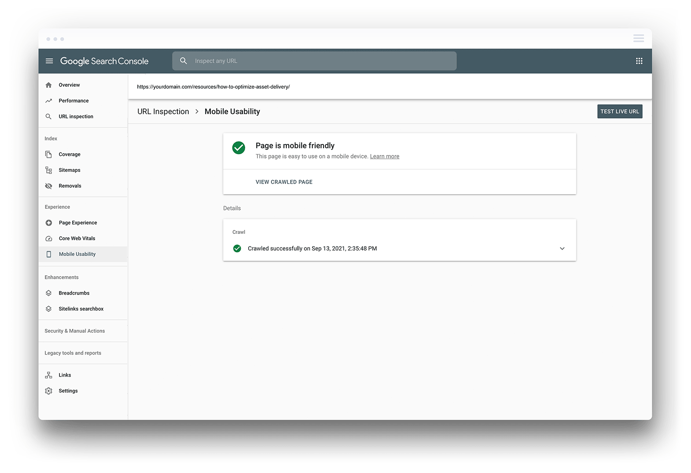This screenshot has width=691, height=473.
Task: Open the hamburger navigation menu
Action: point(49,61)
